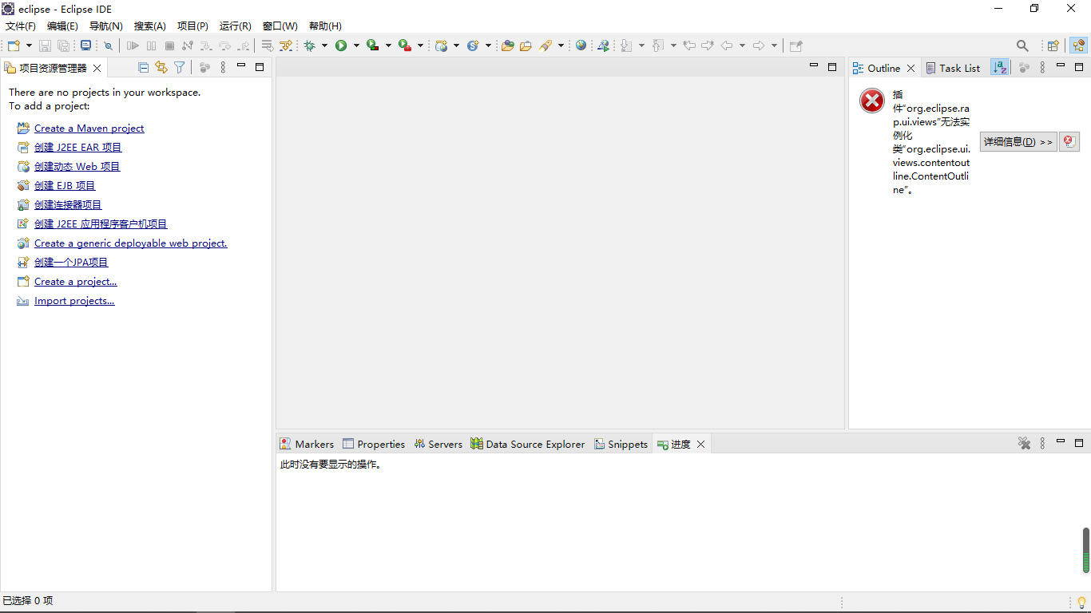The height and width of the screenshot is (613, 1091).
Task: Click the Filter funnel icon in project explorer
Action: pos(180,68)
